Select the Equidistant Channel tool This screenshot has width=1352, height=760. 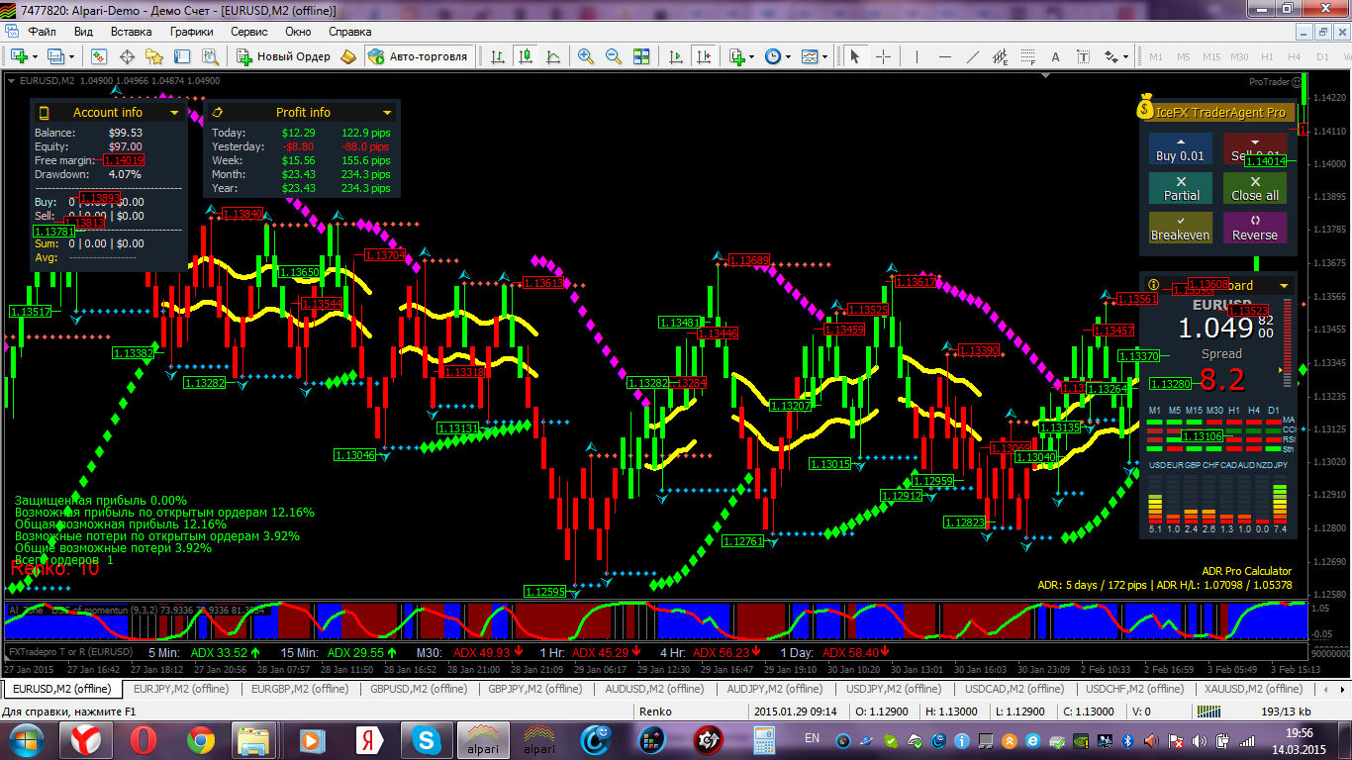1001,56
